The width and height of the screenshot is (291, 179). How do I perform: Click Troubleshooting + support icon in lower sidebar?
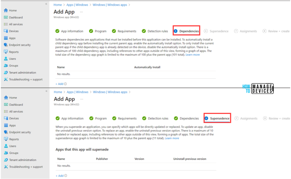[x=6, y=167]
